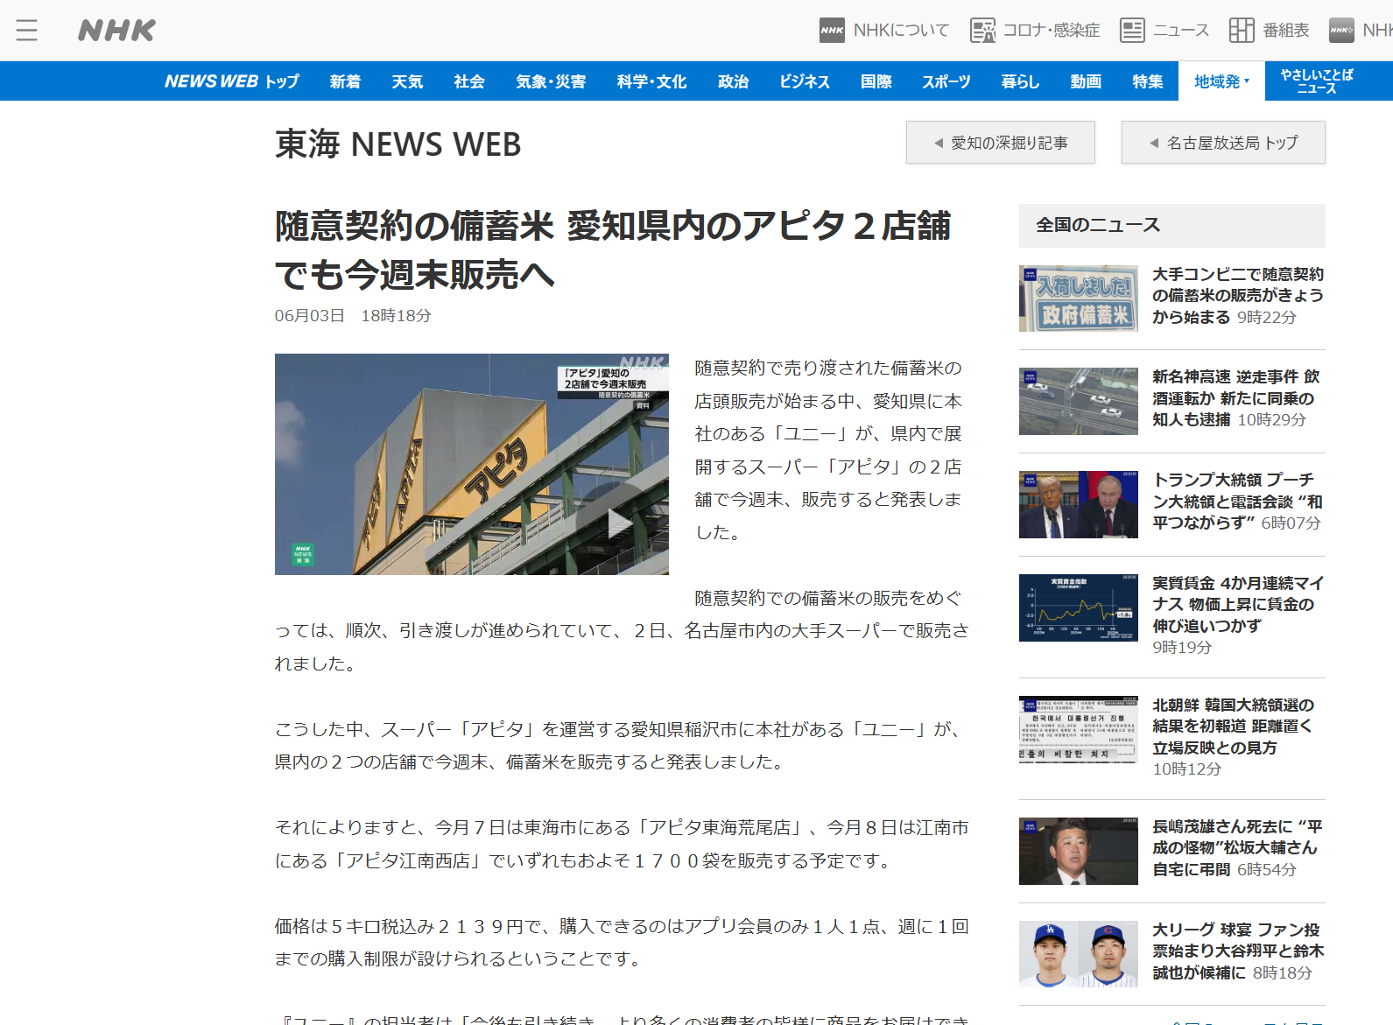Image resolution: width=1393 pixels, height=1025 pixels.
Task: Open headline '北朝鮮 韓国大統領選の結果を初報道'
Action: pyautogui.click(x=1234, y=727)
